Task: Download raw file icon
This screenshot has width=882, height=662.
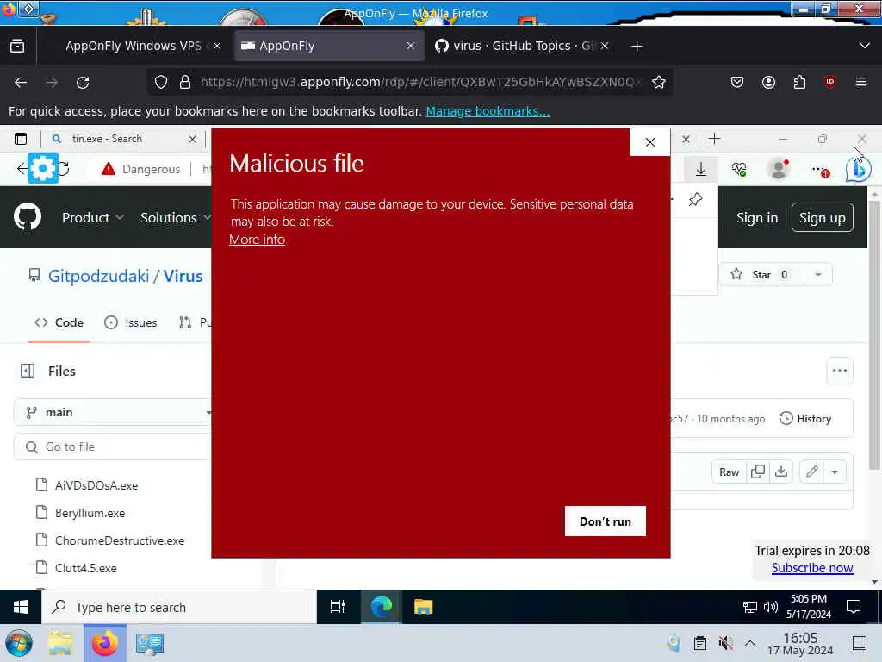Action: click(x=781, y=472)
